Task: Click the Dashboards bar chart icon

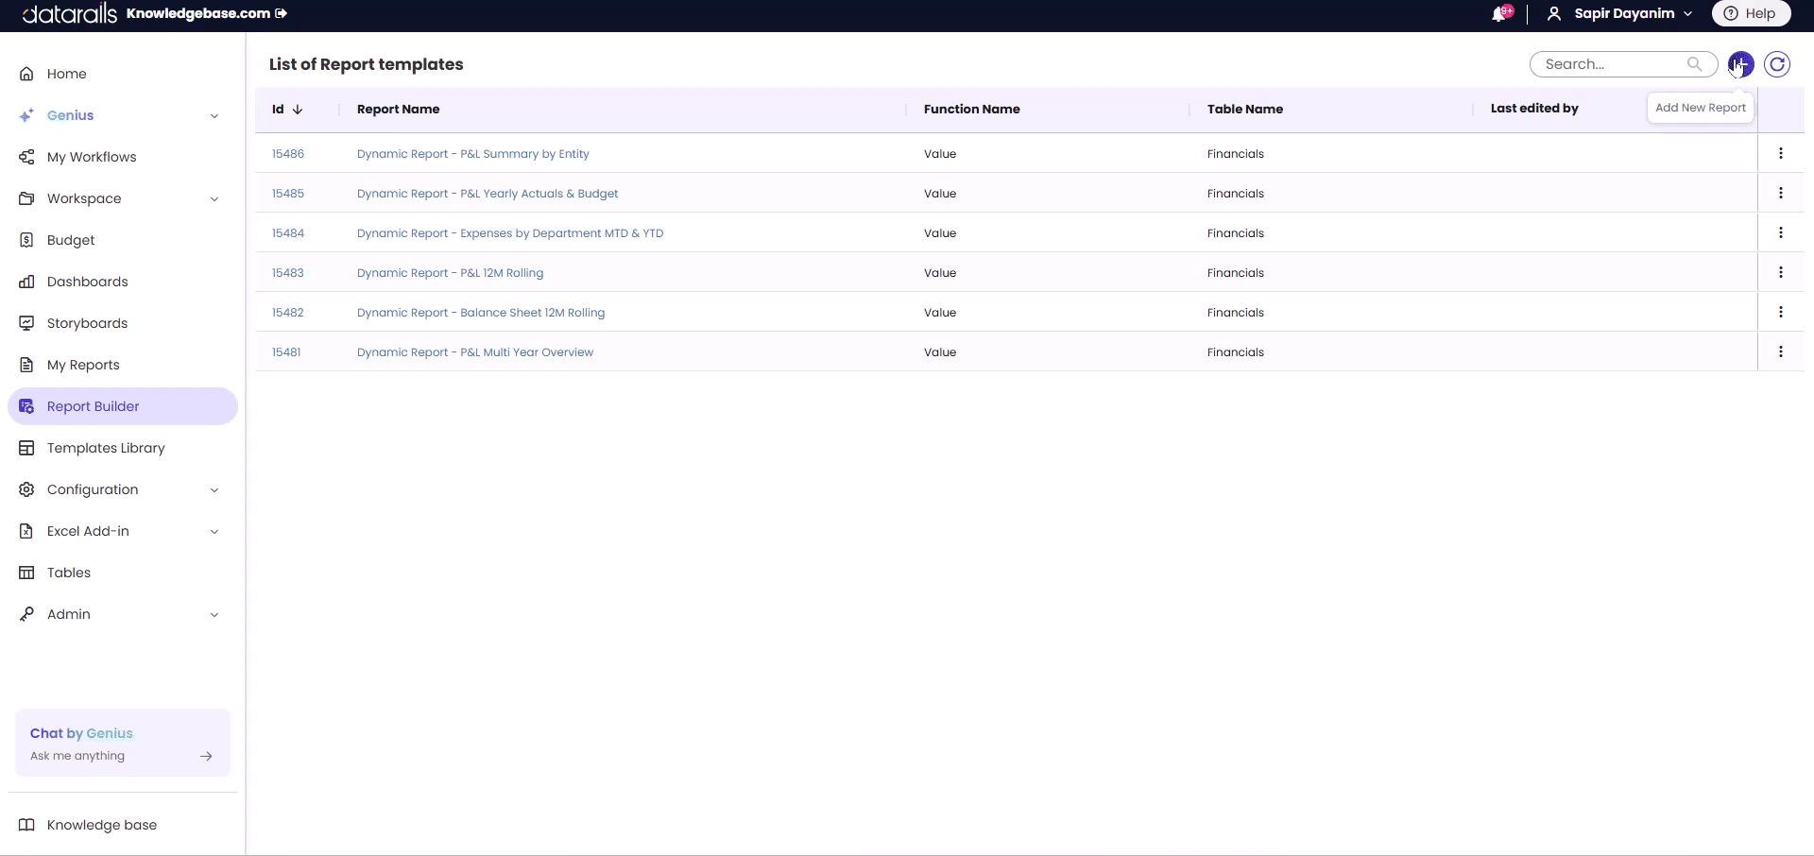Action: [x=26, y=282]
